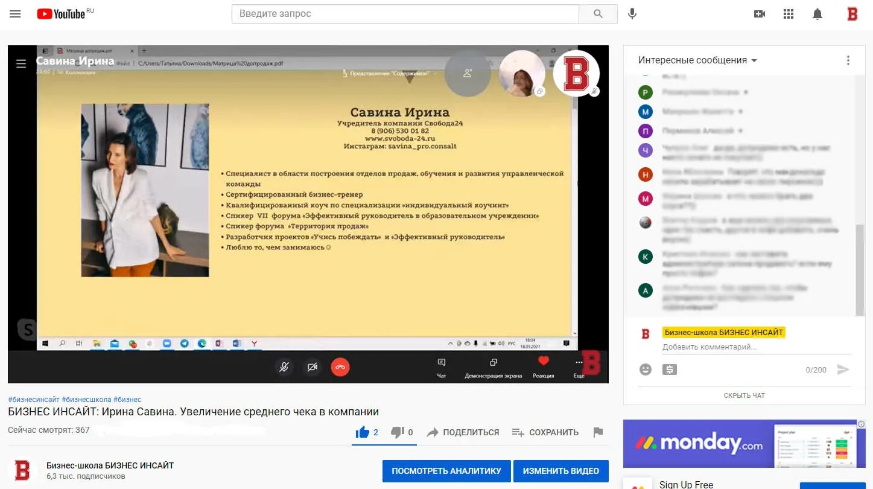Open the Чат panel in the video call
The height and width of the screenshot is (489, 873).
(442, 368)
